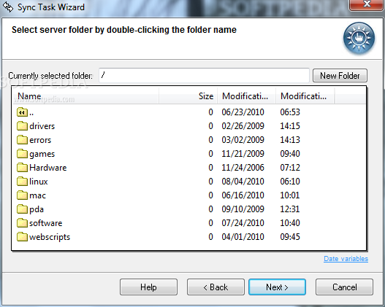
Task: Close the wizard window with X button
Action: 367,4
